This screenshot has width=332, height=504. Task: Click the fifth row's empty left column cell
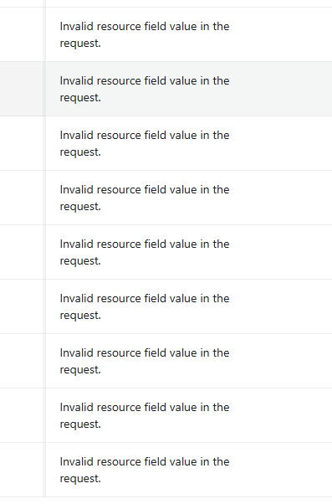coord(22,252)
